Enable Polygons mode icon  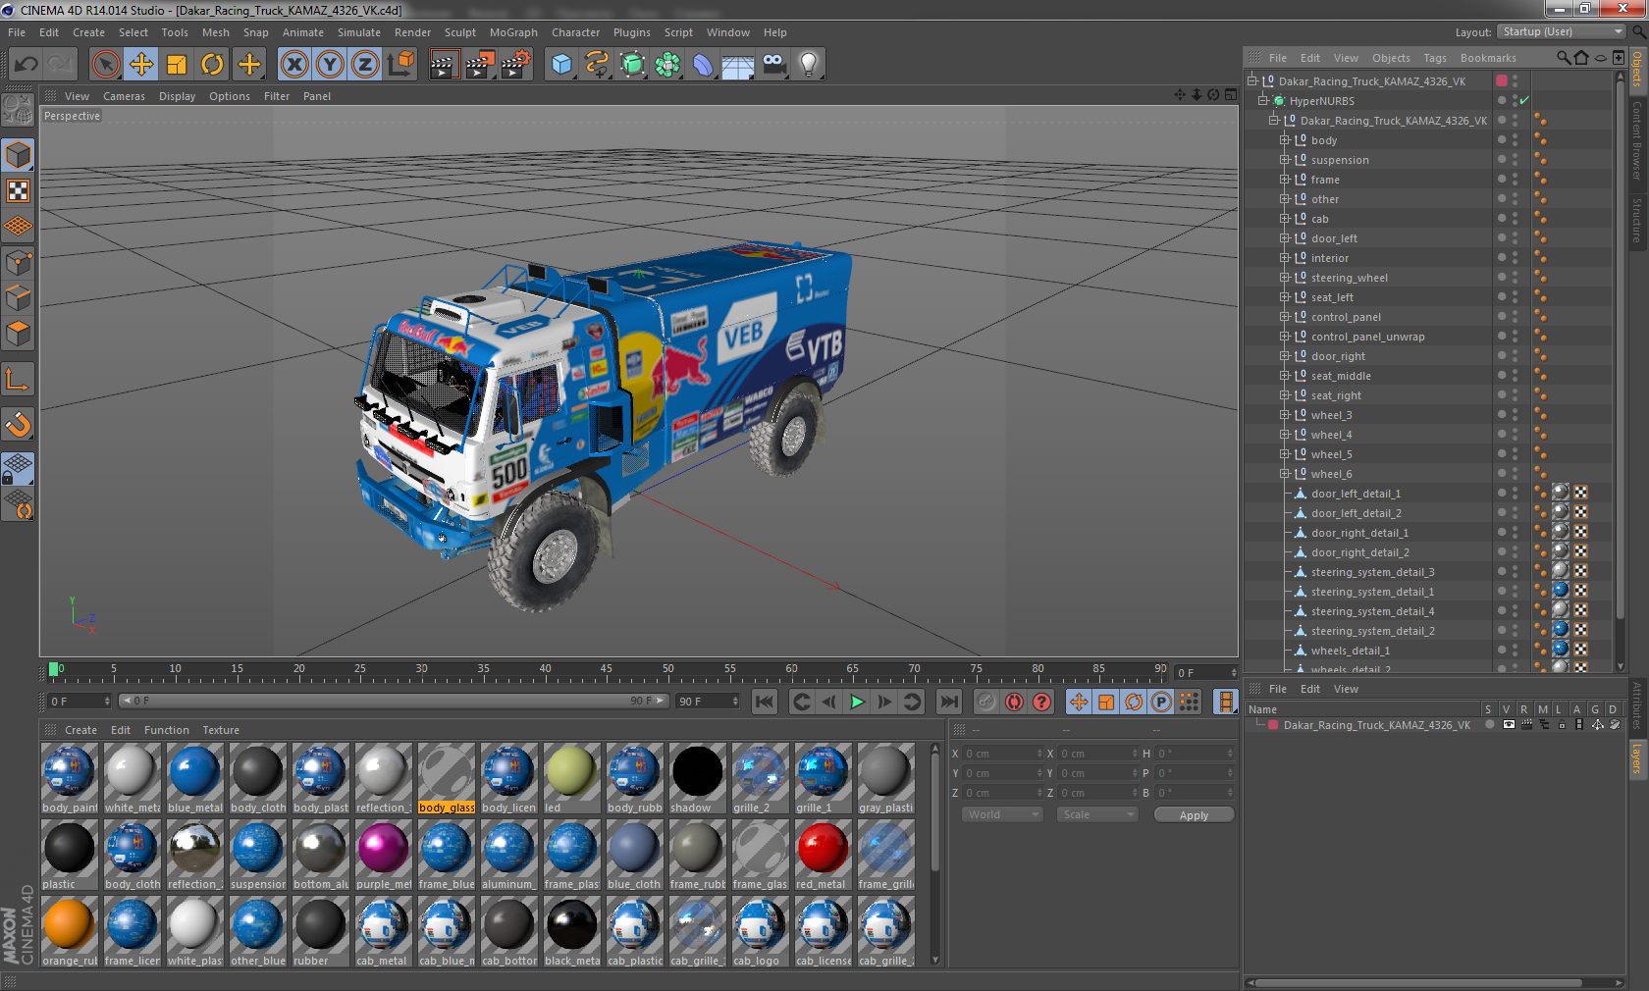click(x=18, y=334)
